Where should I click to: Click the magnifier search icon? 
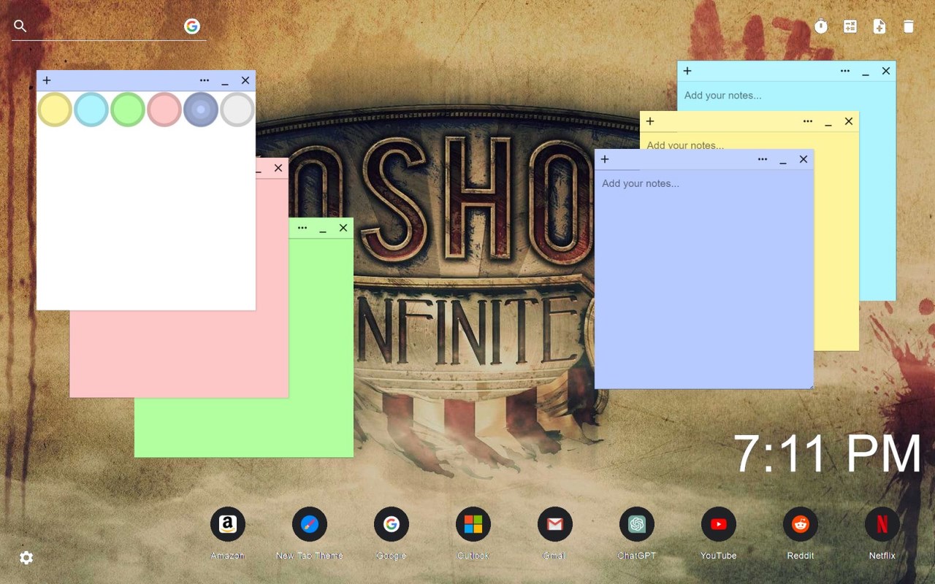click(x=20, y=26)
